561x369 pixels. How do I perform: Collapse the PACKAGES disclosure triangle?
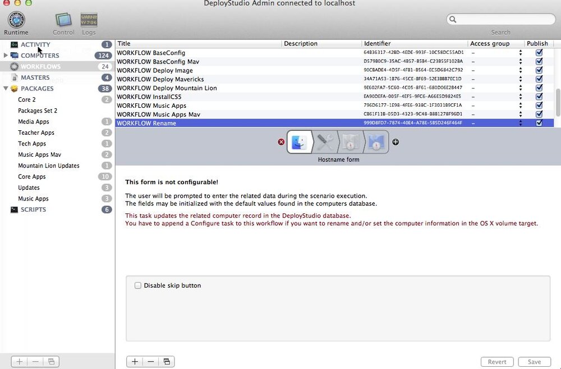tap(6, 88)
